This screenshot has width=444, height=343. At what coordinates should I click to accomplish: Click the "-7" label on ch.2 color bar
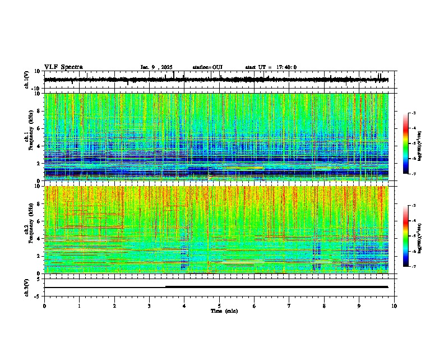pos(414,266)
